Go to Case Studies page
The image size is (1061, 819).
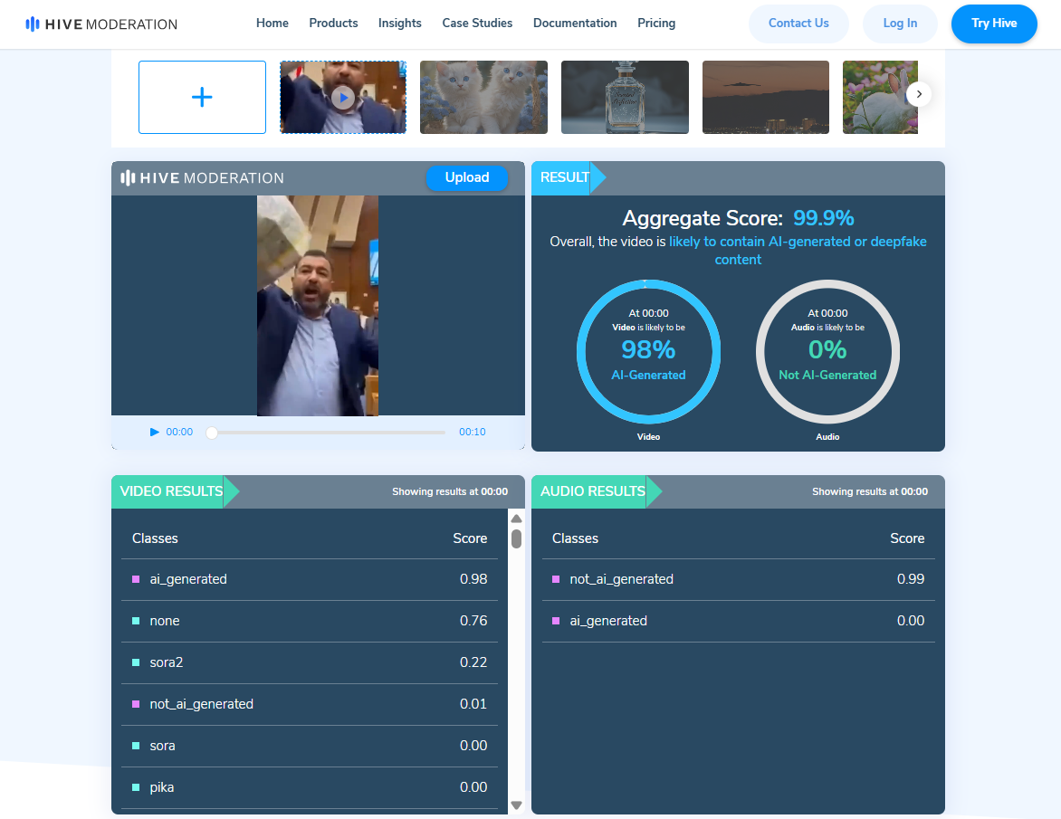tap(477, 24)
